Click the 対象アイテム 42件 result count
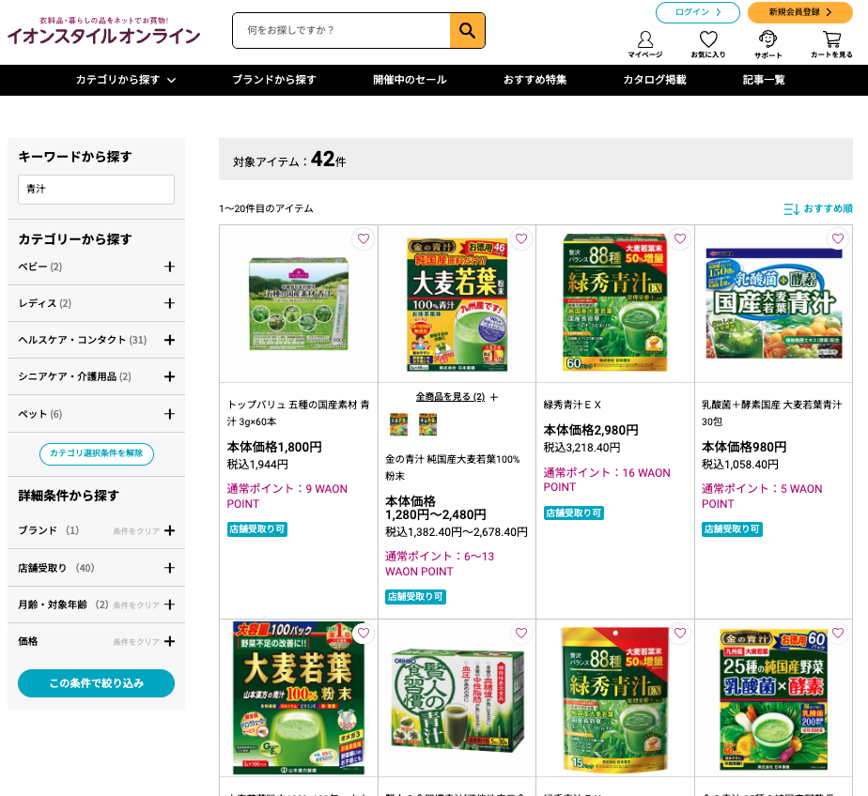Image resolution: width=868 pixels, height=796 pixels. [289, 160]
